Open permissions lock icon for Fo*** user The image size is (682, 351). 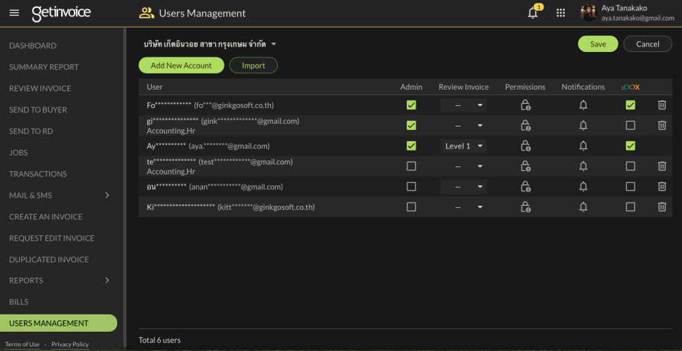coord(525,105)
